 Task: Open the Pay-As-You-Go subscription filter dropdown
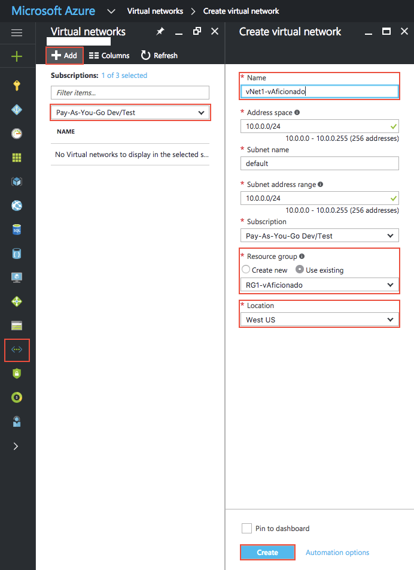point(130,113)
